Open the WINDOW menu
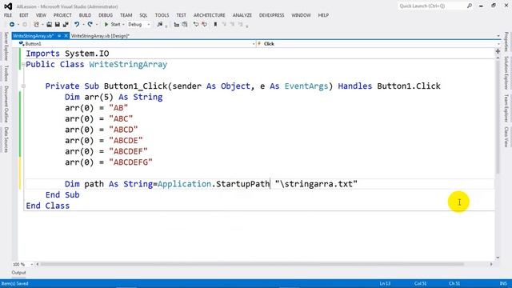 click(301, 15)
